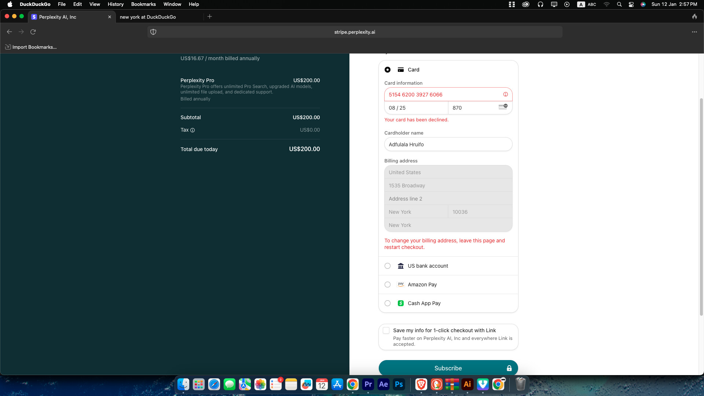Viewport: 704px width, 396px height.
Task: Select US bank account payment option
Action: click(x=388, y=266)
